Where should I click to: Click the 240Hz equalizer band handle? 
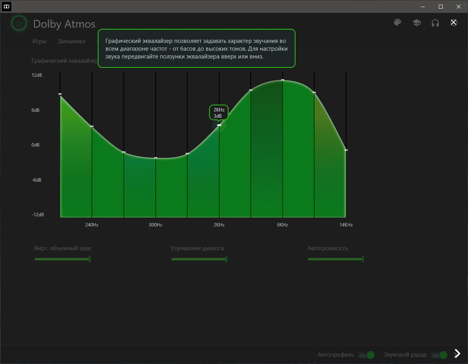tap(92, 126)
